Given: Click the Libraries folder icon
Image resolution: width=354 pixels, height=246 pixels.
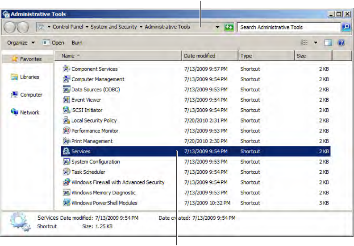Looking at the screenshot, I should pos(14,77).
